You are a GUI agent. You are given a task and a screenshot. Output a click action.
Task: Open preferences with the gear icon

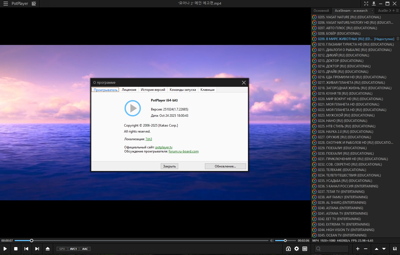tap(296, 249)
